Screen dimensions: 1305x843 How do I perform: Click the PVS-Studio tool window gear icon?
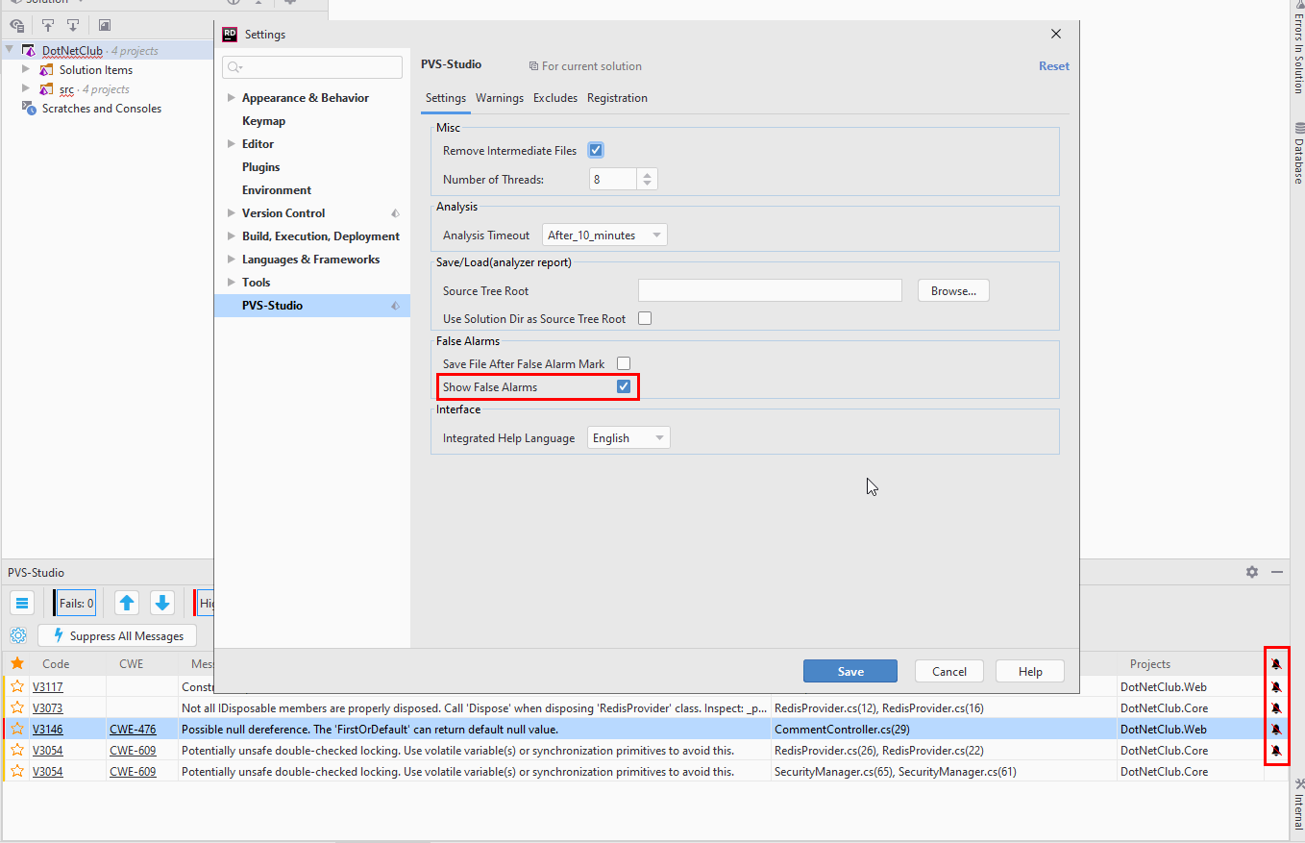pos(1251,572)
